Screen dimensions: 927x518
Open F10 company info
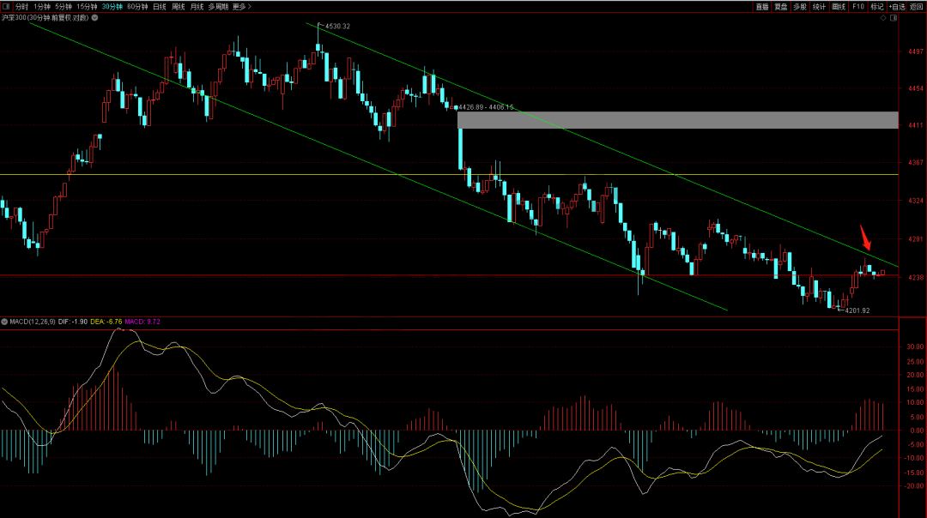click(x=857, y=6)
